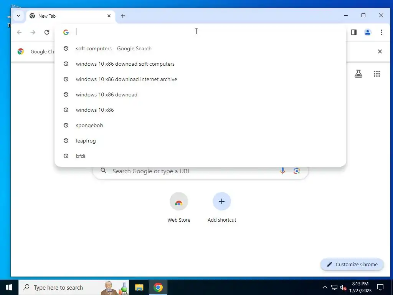Open File Explorer from taskbar
This screenshot has width=393, height=295.
coord(139,287)
